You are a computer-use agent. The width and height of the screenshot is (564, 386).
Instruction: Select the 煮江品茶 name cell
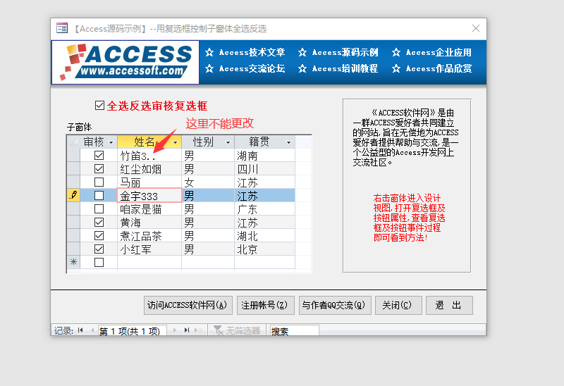coord(149,235)
